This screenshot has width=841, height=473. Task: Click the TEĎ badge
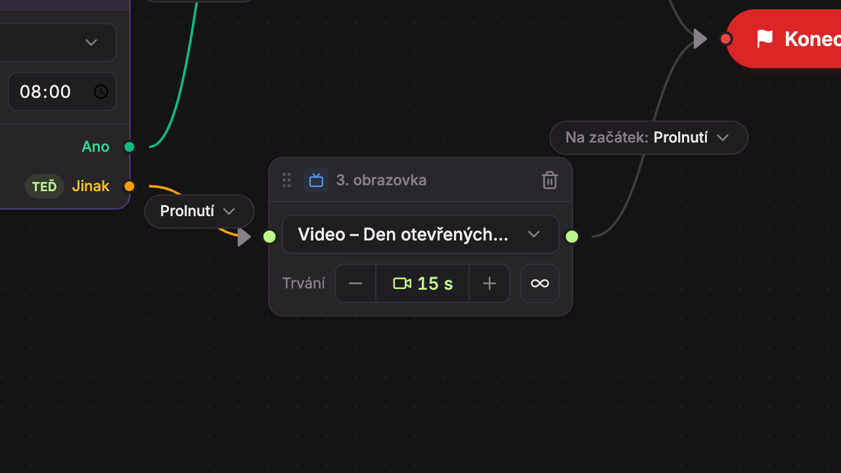pyautogui.click(x=44, y=187)
